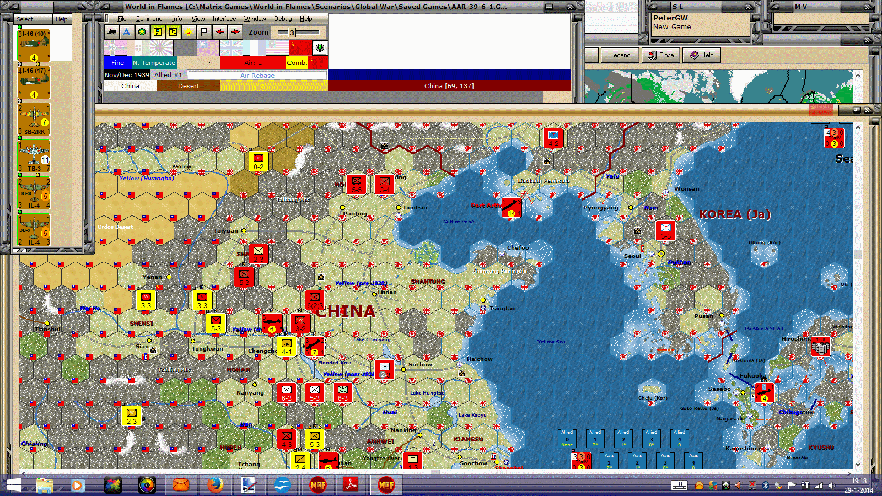
Task: Click the red air unit at Fukuoka
Action: pos(764,393)
